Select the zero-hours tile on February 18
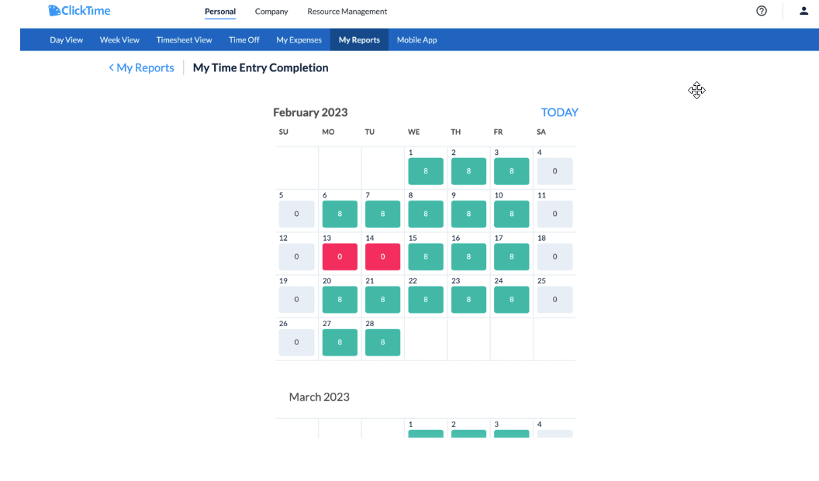Image resolution: width=819 pixels, height=481 pixels. [555, 256]
